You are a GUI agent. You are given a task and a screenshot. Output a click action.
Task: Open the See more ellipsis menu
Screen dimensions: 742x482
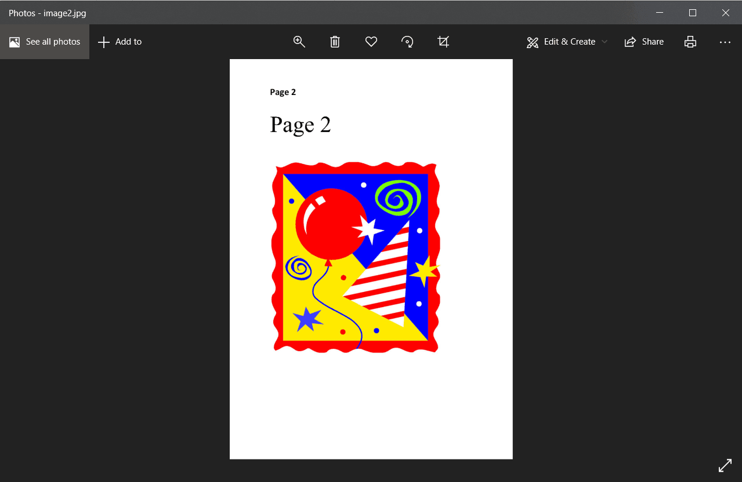725,41
